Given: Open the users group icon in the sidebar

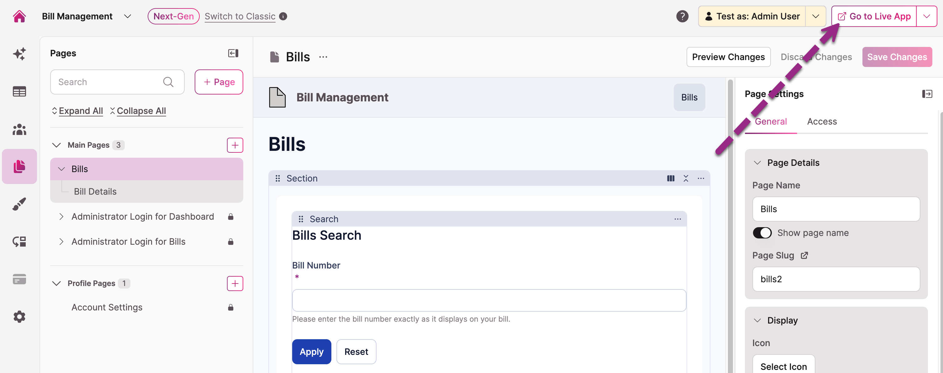Looking at the screenshot, I should pyautogui.click(x=19, y=129).
